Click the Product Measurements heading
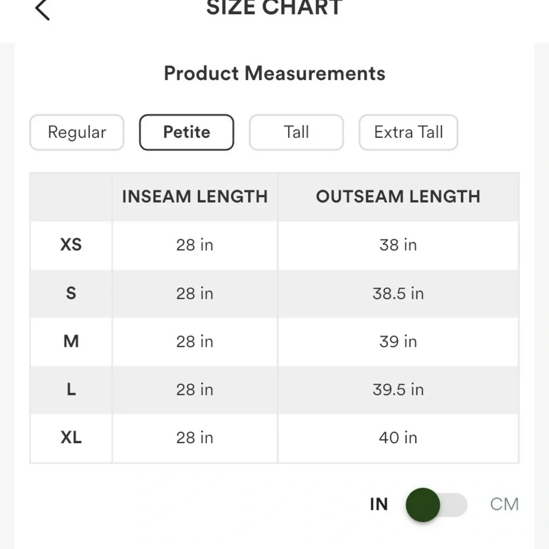Screen dimensions: 549x549 pyautogui.click(x=274, y=74)
